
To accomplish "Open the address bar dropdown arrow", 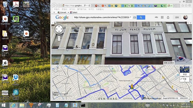I will 87,6.
